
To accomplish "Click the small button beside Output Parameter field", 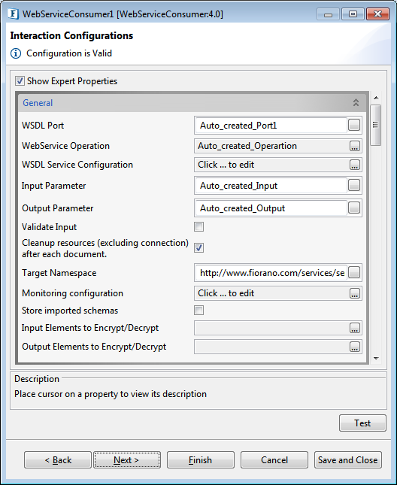I will (x=354, y=208).
